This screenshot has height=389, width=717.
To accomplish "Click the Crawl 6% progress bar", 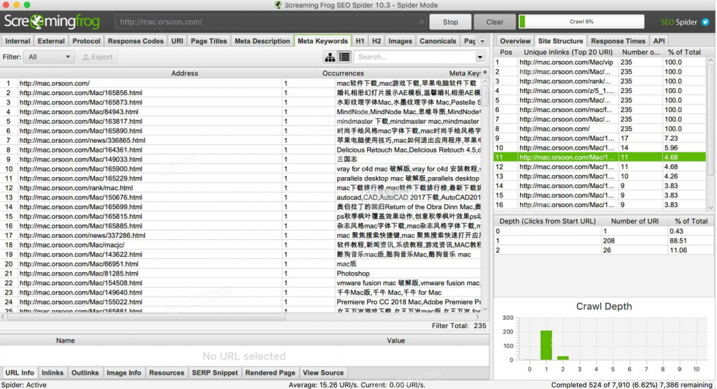I will (x=581, y=22).
